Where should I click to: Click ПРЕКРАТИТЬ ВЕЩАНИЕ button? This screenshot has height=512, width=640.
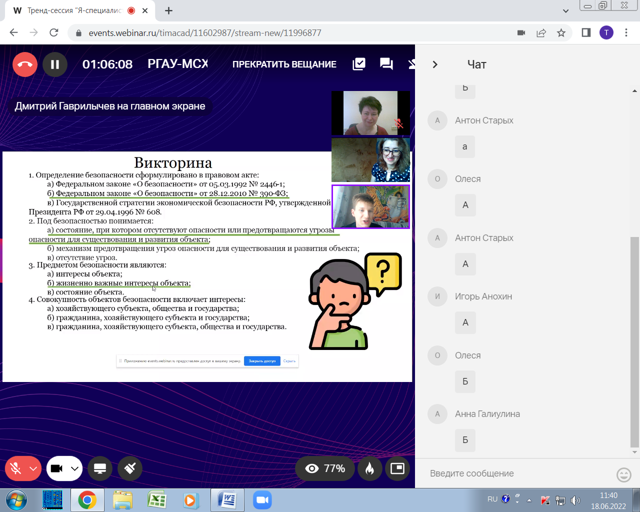point(284,64)
